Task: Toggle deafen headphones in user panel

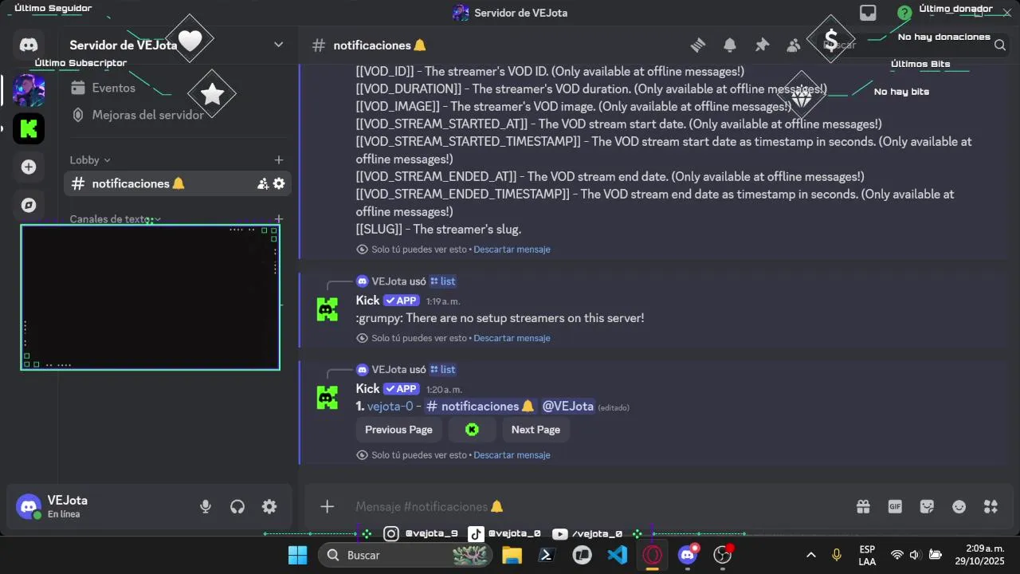Action: click(x=237, y=506)
